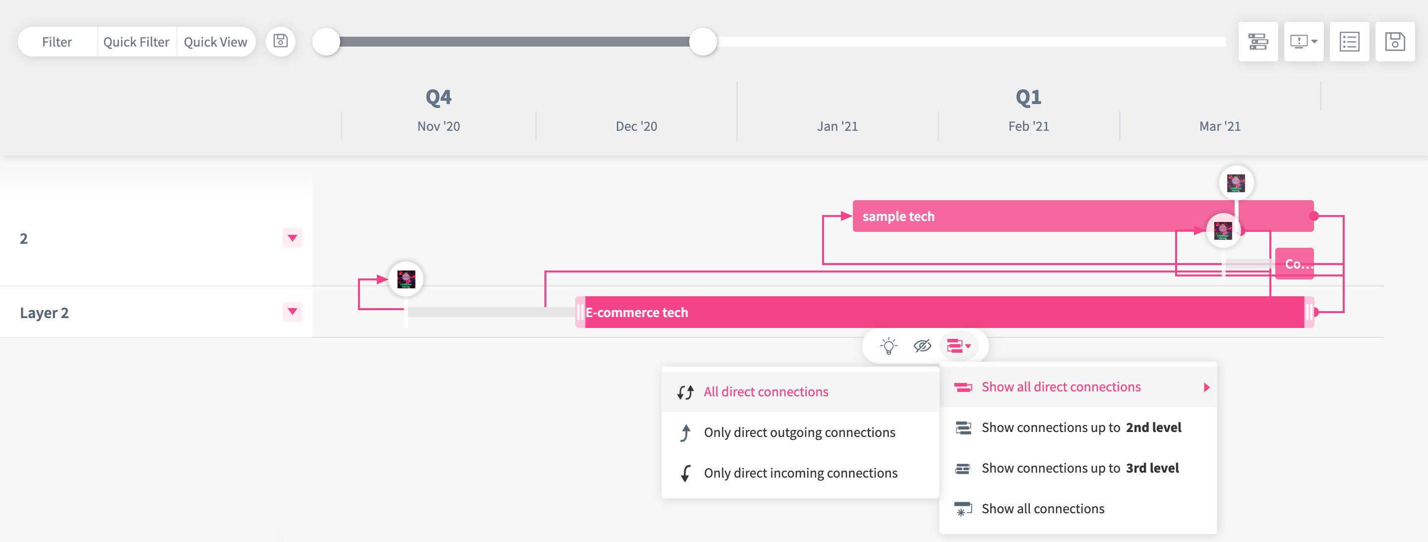The height and width of the screenshot is (542, 1428).
Task: Click the save filter icon beside Quick View
Action: pyautogui.click(x=281, y=42)
